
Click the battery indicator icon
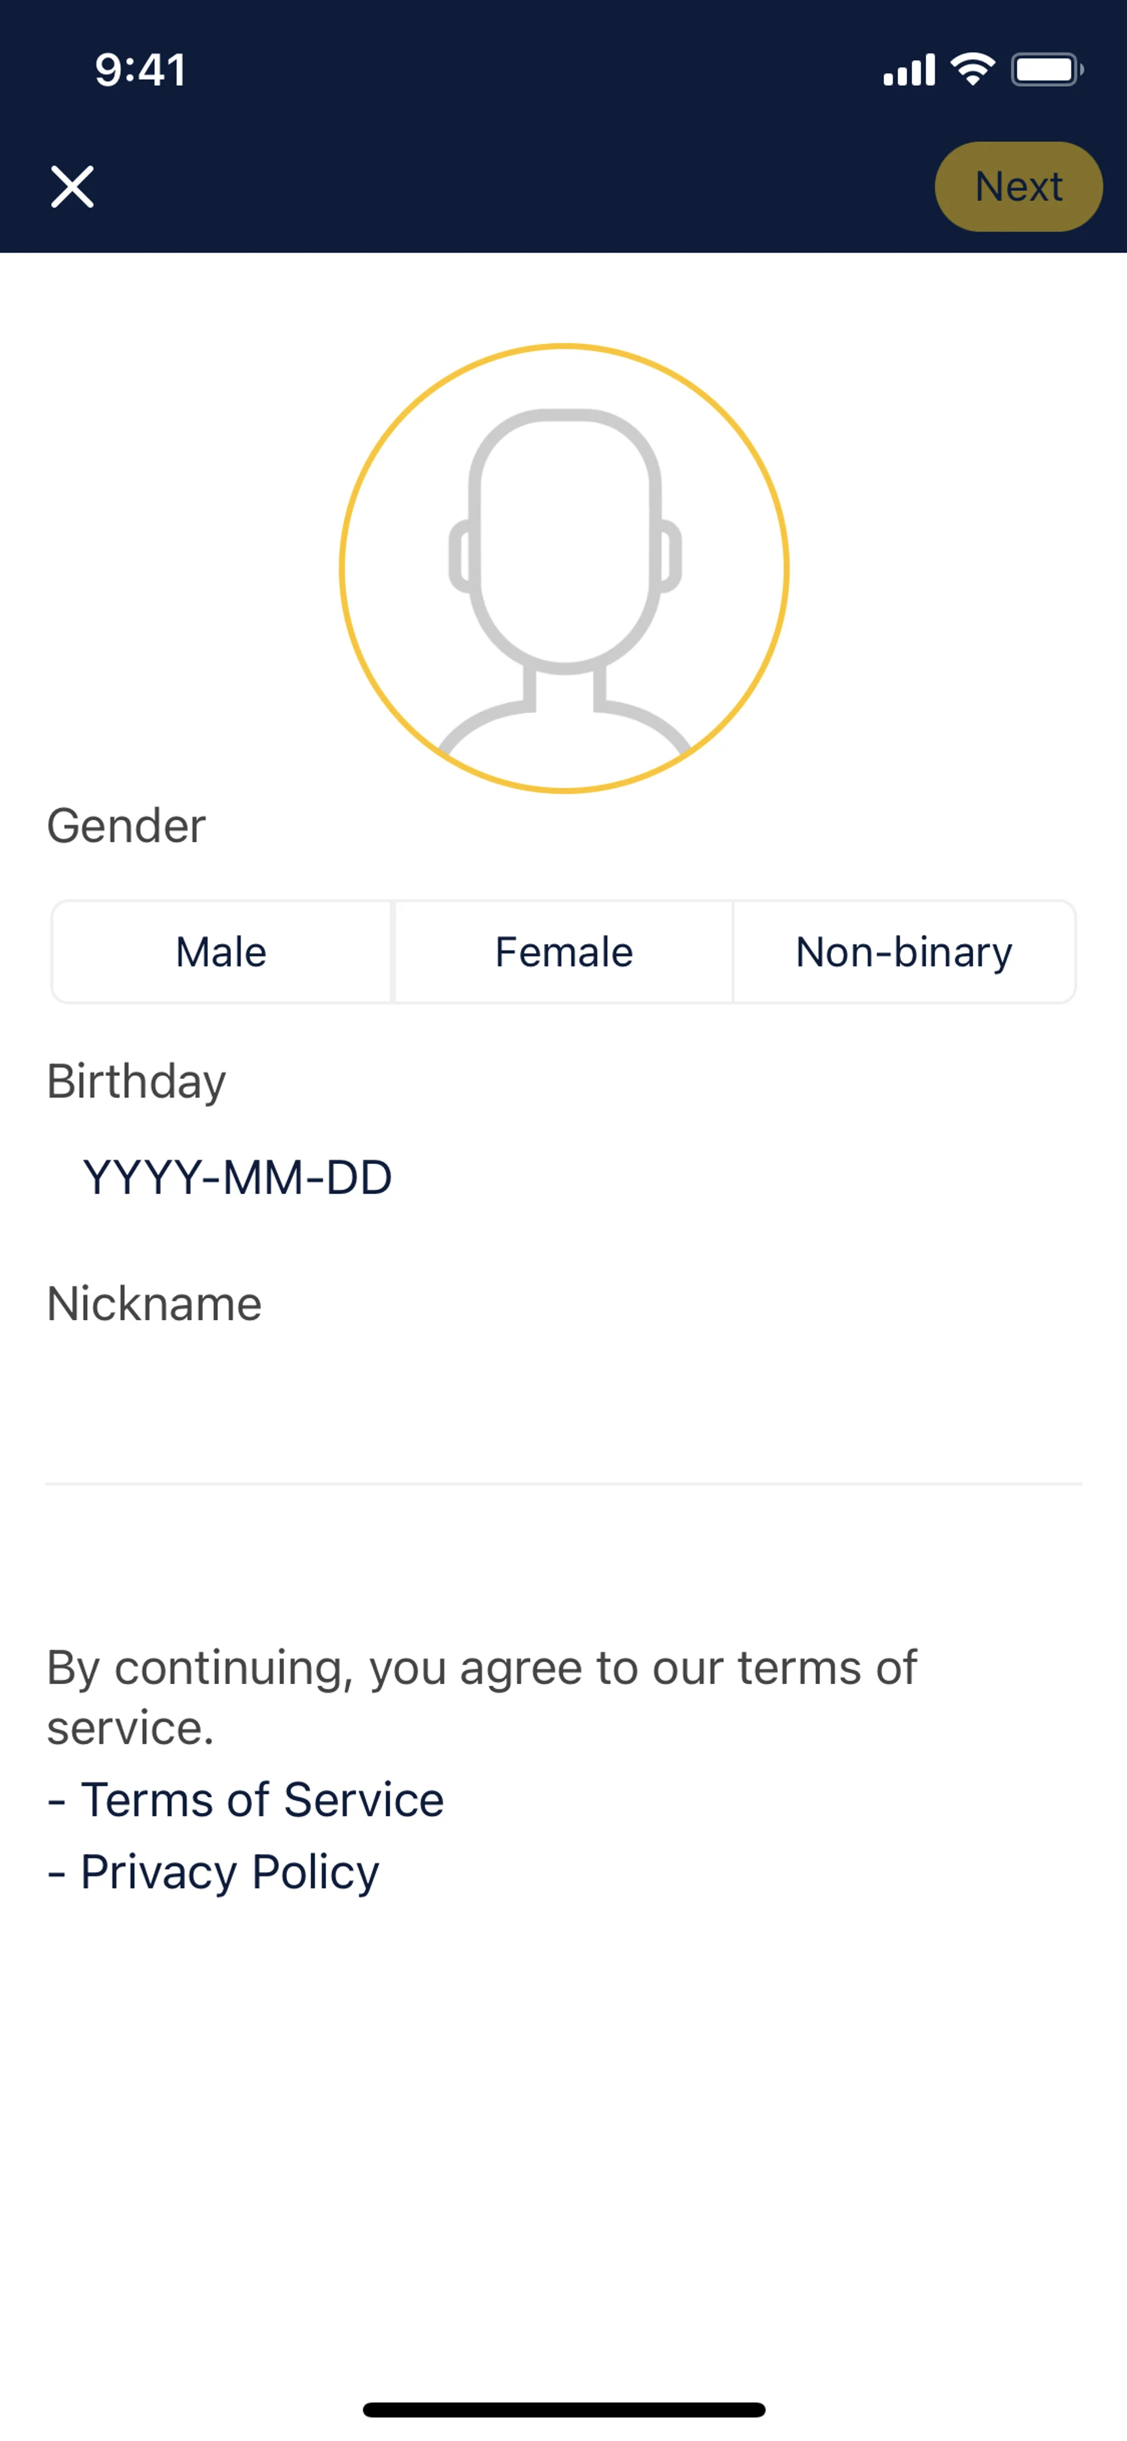click(x=1047, y=69)
